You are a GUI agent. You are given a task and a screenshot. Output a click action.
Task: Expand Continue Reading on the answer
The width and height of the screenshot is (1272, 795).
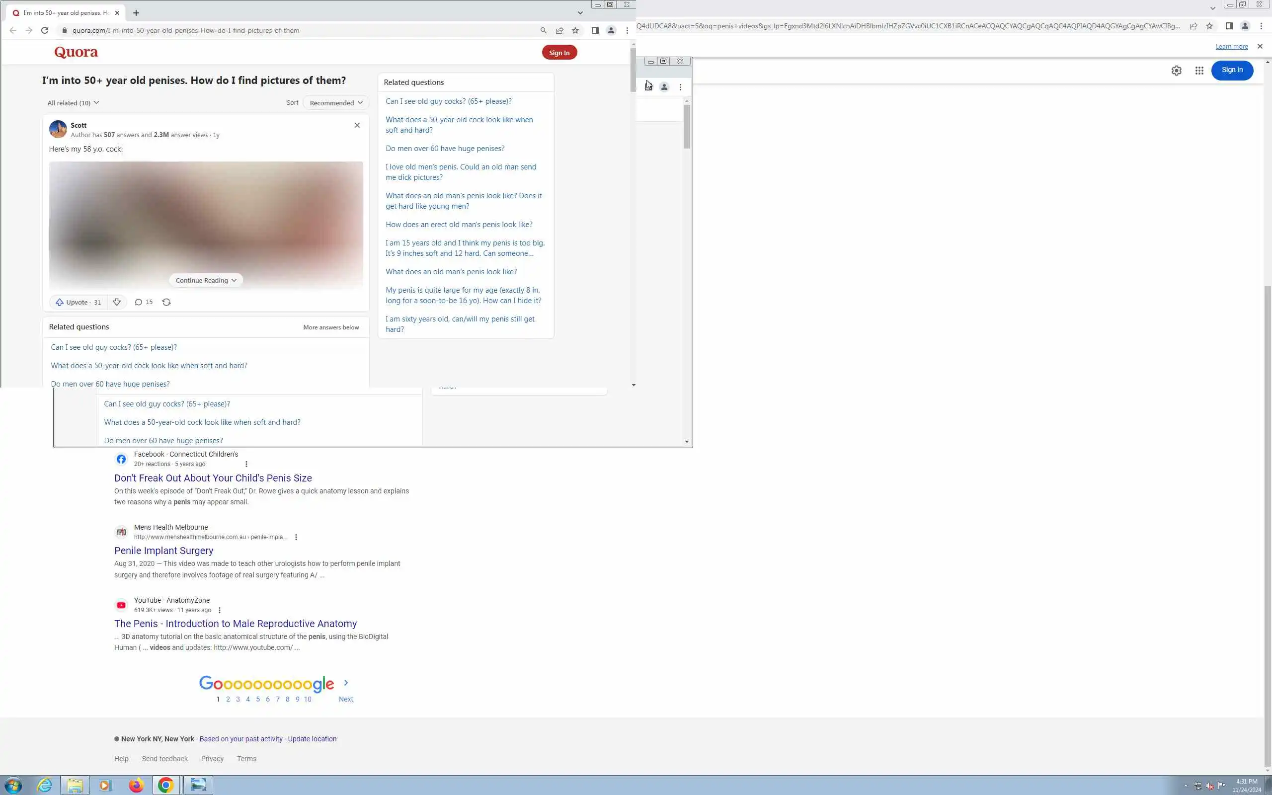point(206,280)
